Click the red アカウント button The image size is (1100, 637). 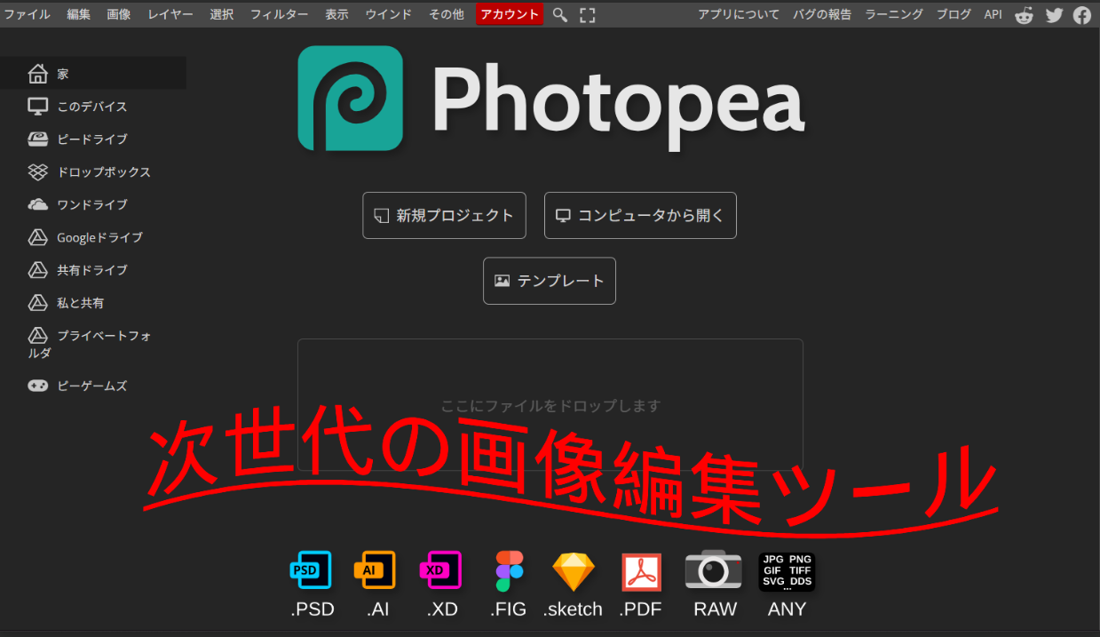click(510, 14)
